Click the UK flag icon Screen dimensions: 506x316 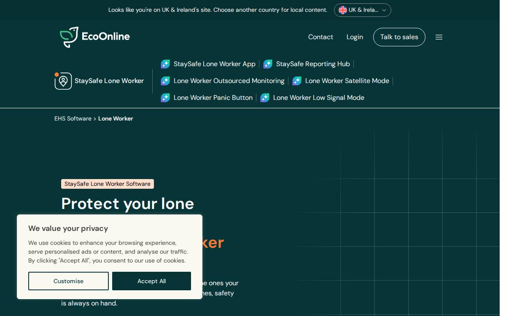tap(343, 10)
